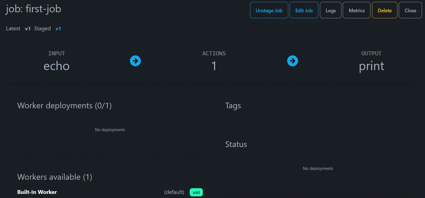Open the OUTPUT section header
The height and width of the screenshot is (198, 425).
coord(371,53)
